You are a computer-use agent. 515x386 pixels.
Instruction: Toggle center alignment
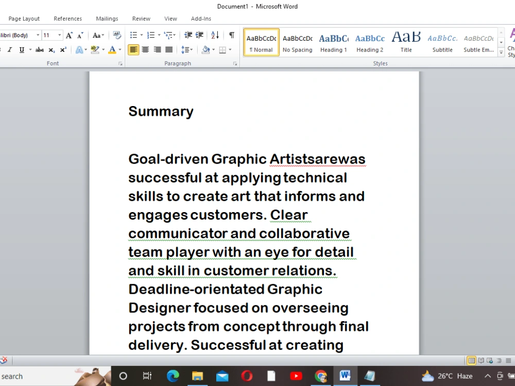click(145, 50)
